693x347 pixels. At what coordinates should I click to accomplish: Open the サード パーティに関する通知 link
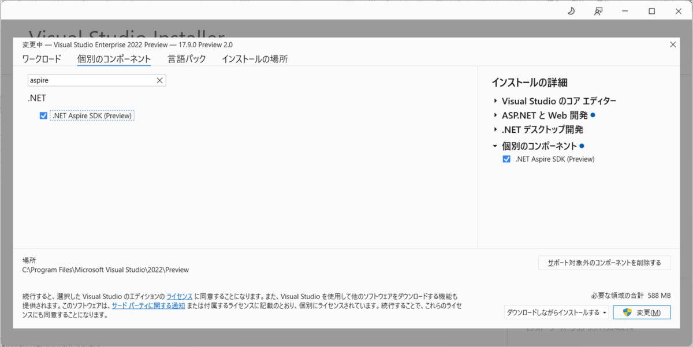(x=147, y=305)
